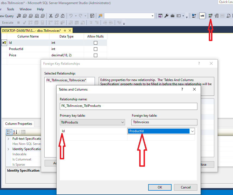
Task: Select the Is Sparse property row
Action: tap(26, 165)
